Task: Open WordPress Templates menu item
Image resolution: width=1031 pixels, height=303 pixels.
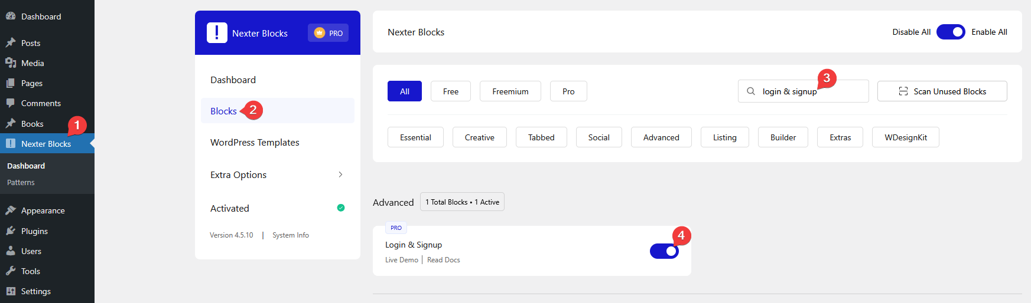Action: [x=255, y=143]
